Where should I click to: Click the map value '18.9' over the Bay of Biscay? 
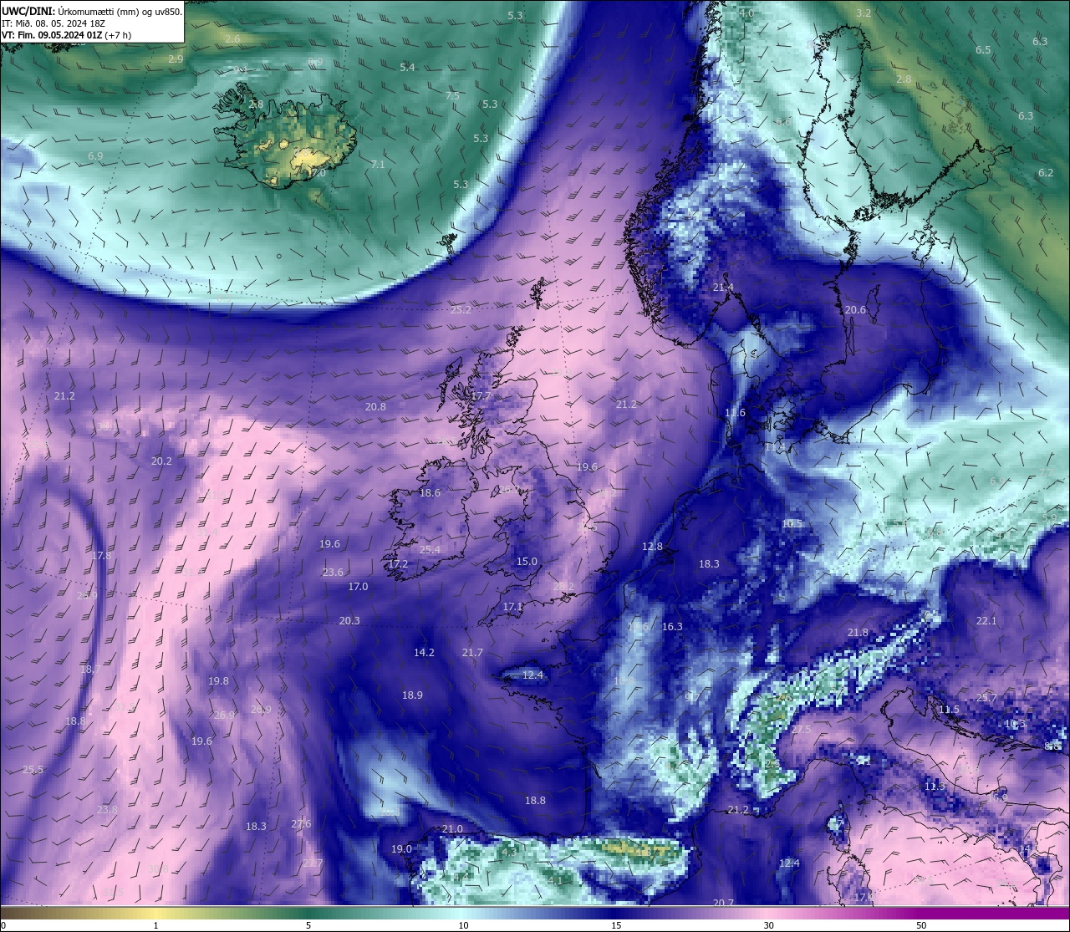412,695
